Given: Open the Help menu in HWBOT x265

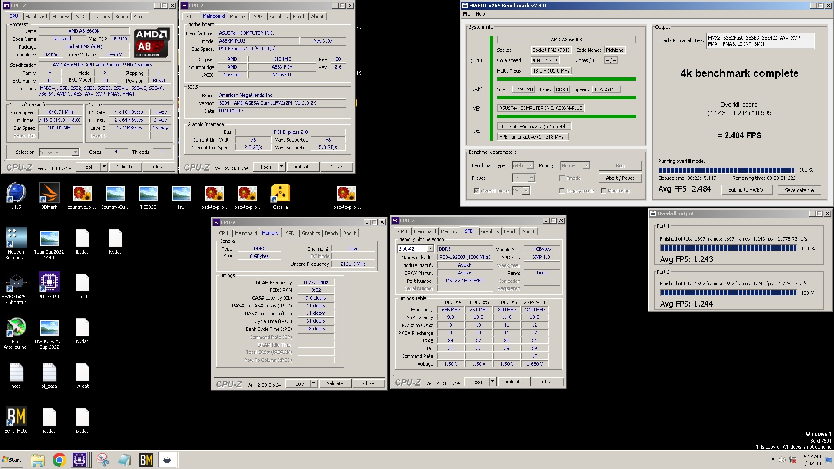Looking at the screenshot, I should [x=480, y=14].
